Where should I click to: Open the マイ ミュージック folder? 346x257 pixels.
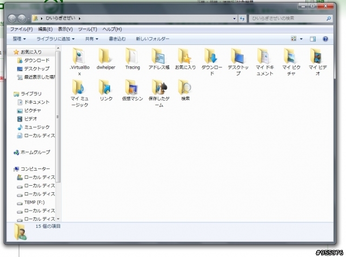click(x=79, y=93)
